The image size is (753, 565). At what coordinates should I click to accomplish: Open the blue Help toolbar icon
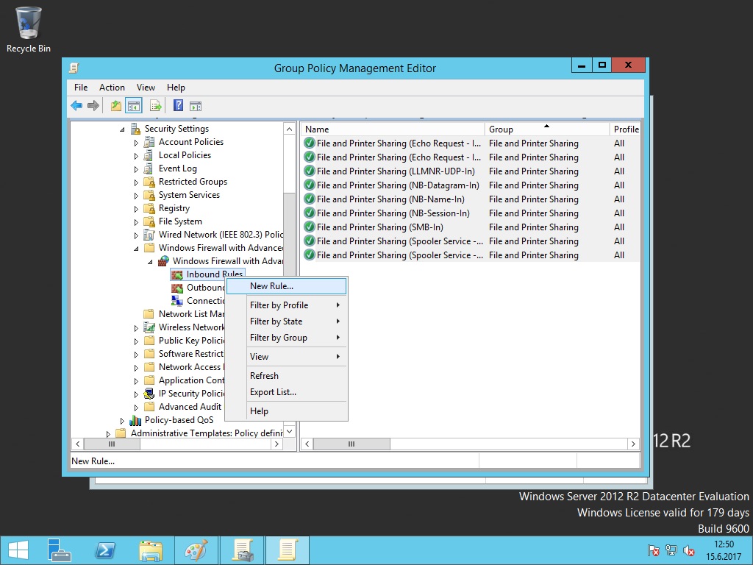tap(178, 106)
